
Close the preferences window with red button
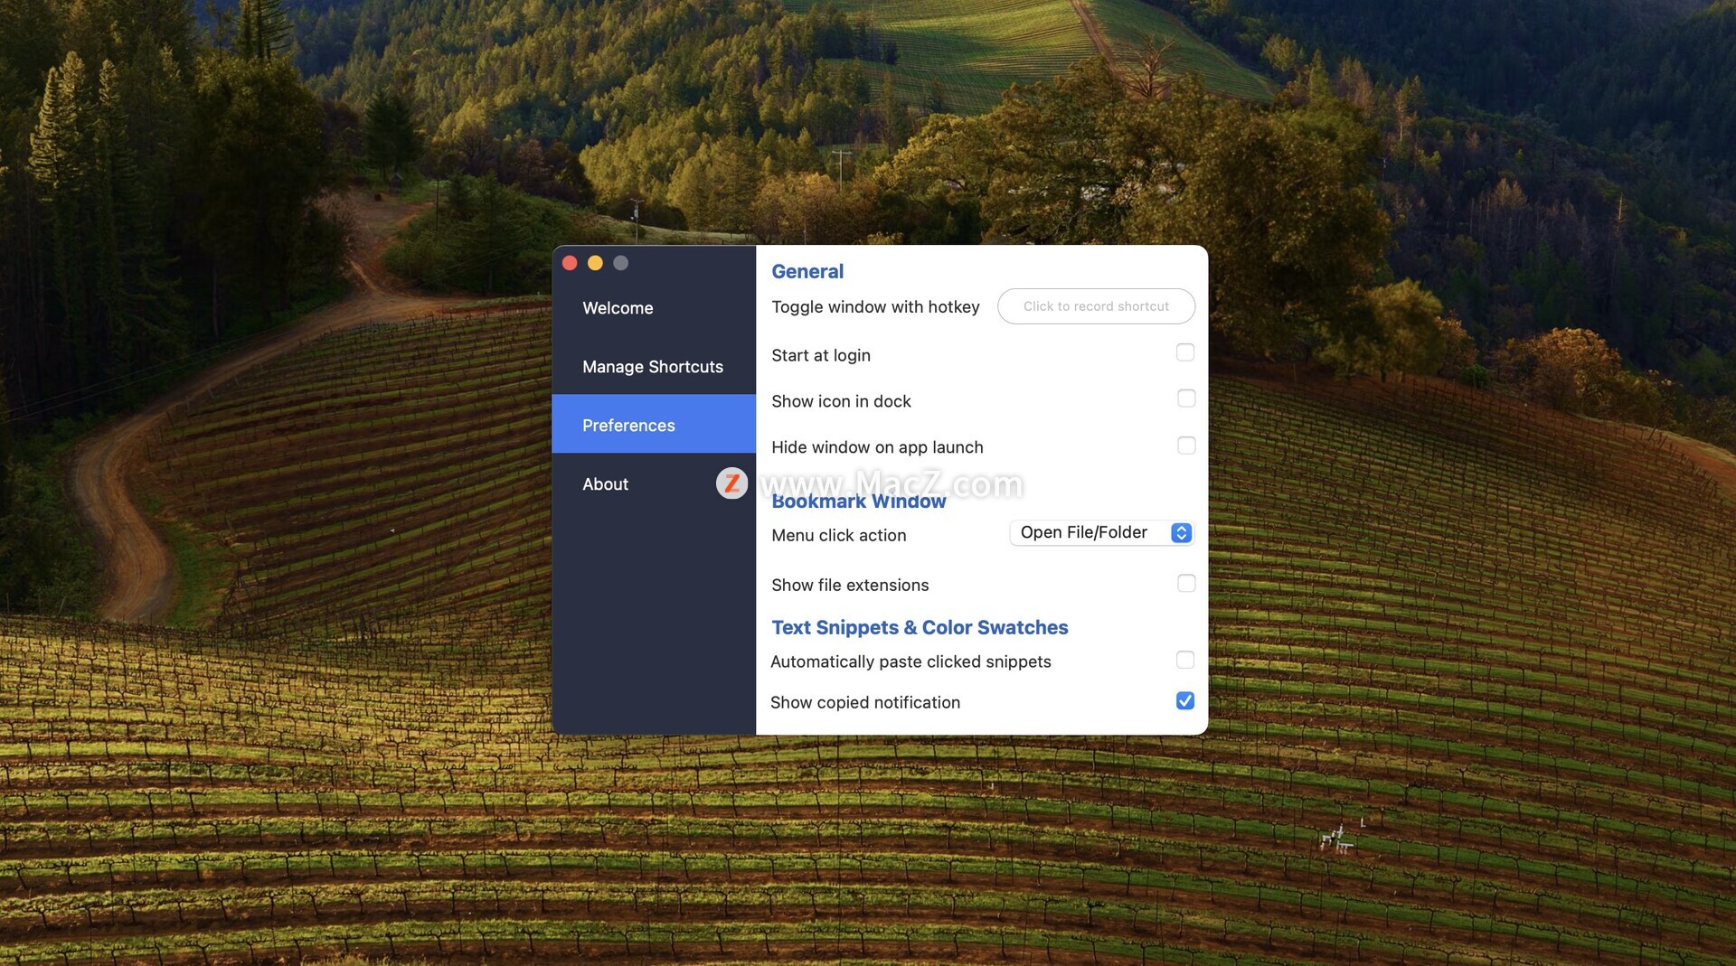coord(570,263)
